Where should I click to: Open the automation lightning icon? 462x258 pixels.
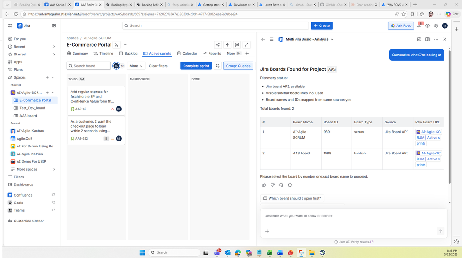(227, 45)
